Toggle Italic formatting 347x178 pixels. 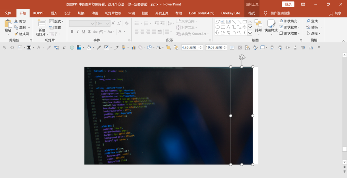78,32
